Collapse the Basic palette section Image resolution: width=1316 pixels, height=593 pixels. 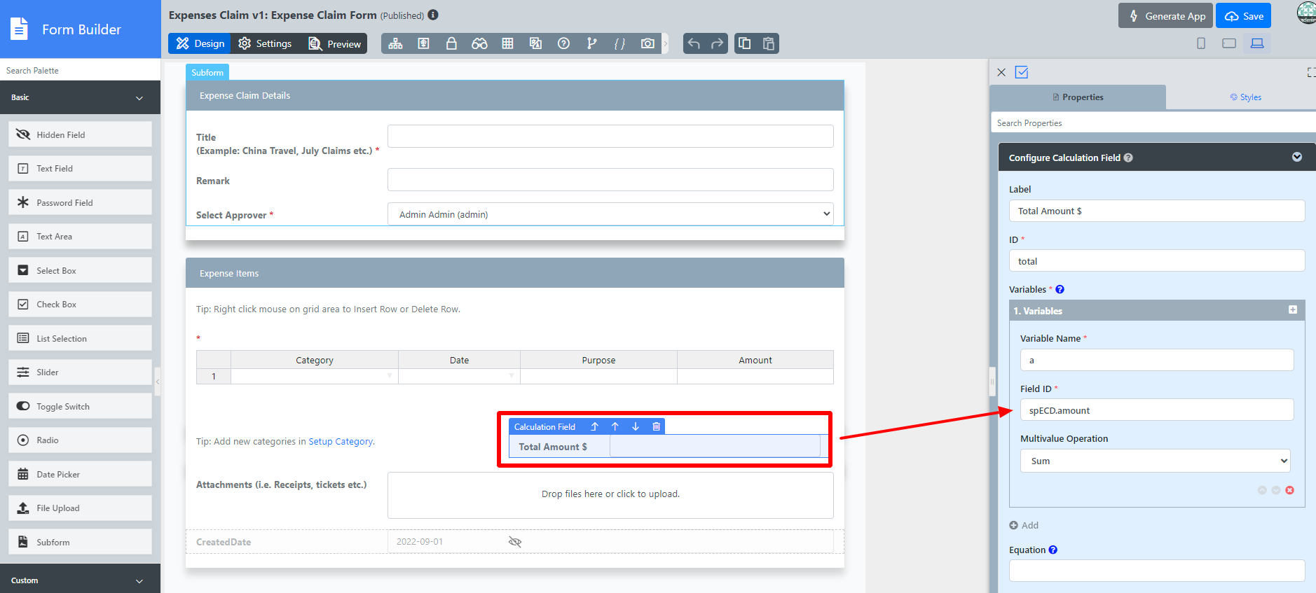80,97
